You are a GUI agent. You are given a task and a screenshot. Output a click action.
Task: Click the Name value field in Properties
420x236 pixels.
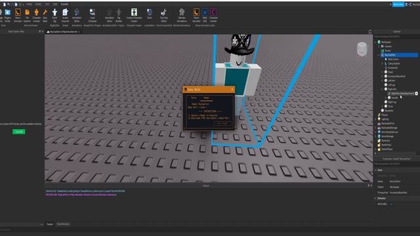(404, 182)
